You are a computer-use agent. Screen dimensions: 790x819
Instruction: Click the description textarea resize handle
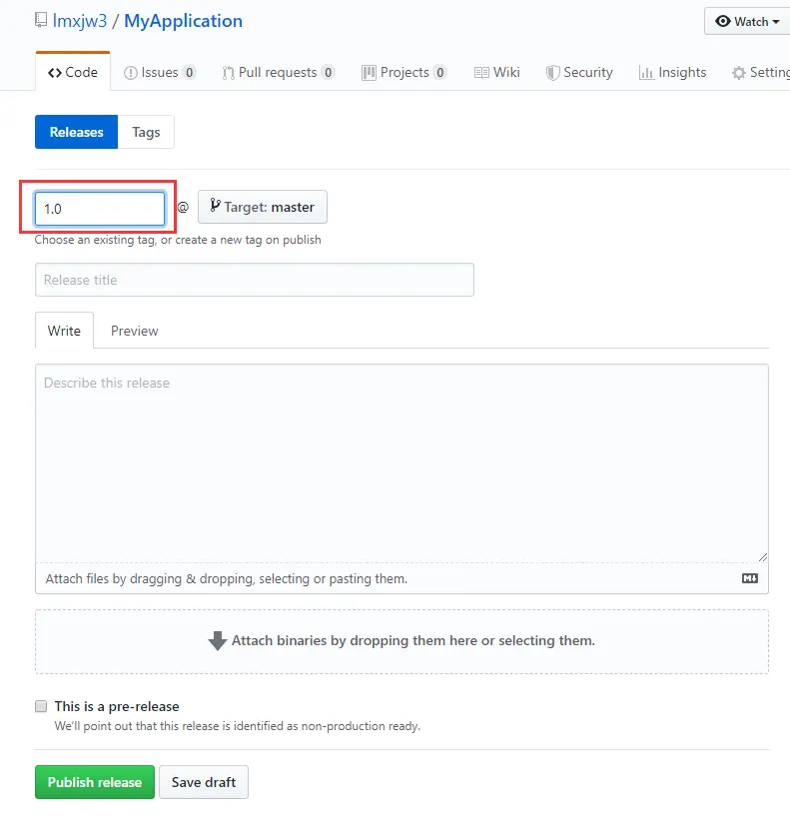coord(763,557)
